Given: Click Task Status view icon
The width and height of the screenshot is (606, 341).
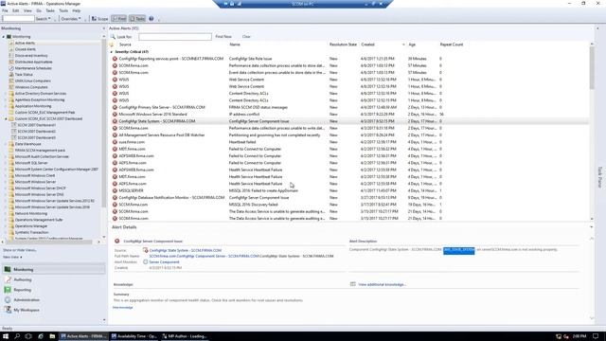Looking at the screenshot, I should point(11,74).
